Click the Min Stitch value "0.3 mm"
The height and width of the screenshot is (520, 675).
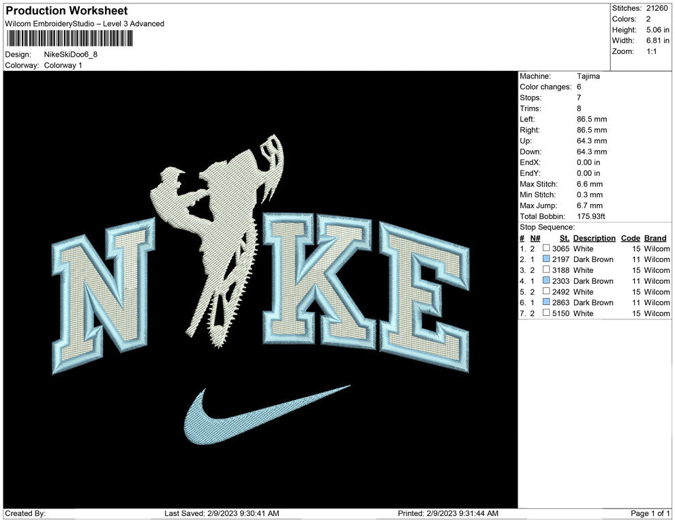tap(590, 194)
